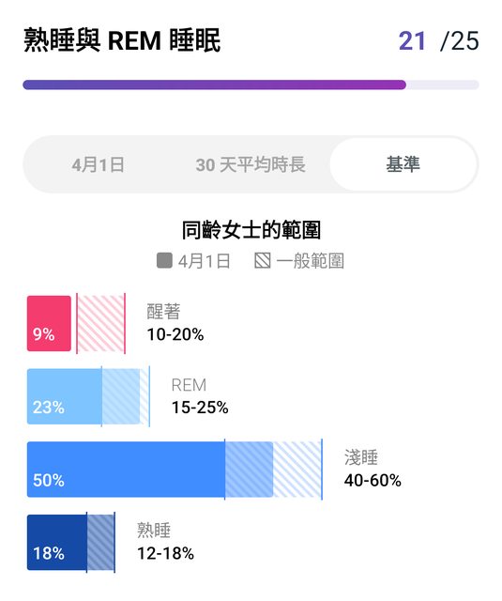This screenshot has width=502, height=601.
Task: Tap the unfilled end of score bar
Action: pyautogui.click(x=443, y=85)
